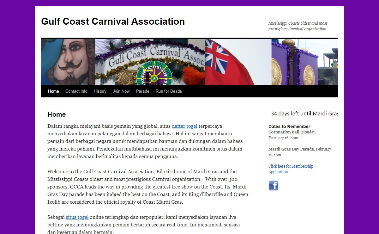Go to Run for Beads page

(x=169, y=91)
